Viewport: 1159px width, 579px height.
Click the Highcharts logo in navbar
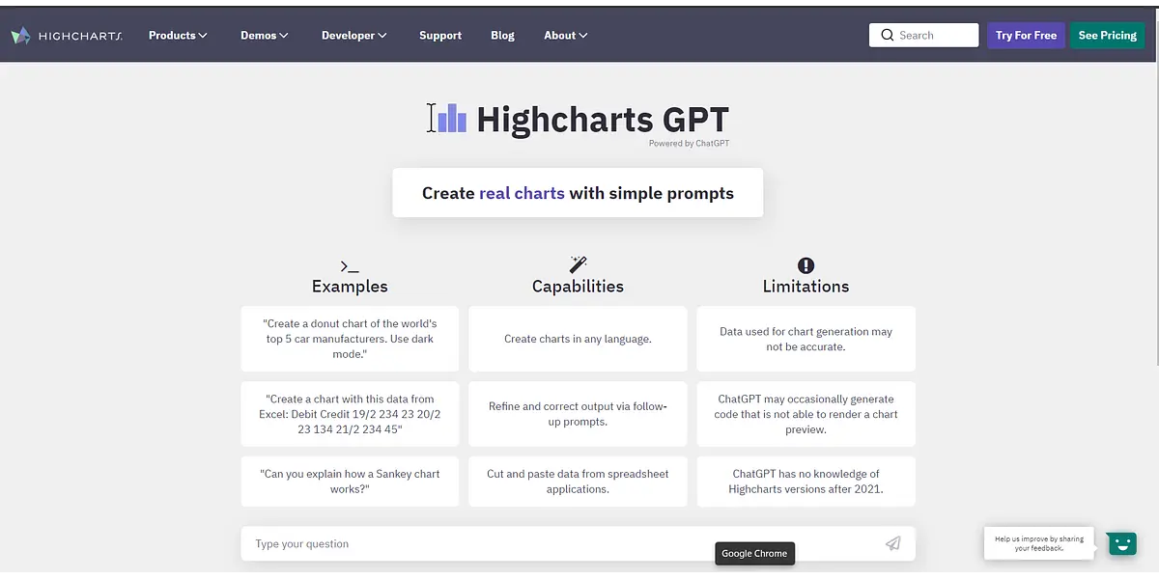(67, 36)
